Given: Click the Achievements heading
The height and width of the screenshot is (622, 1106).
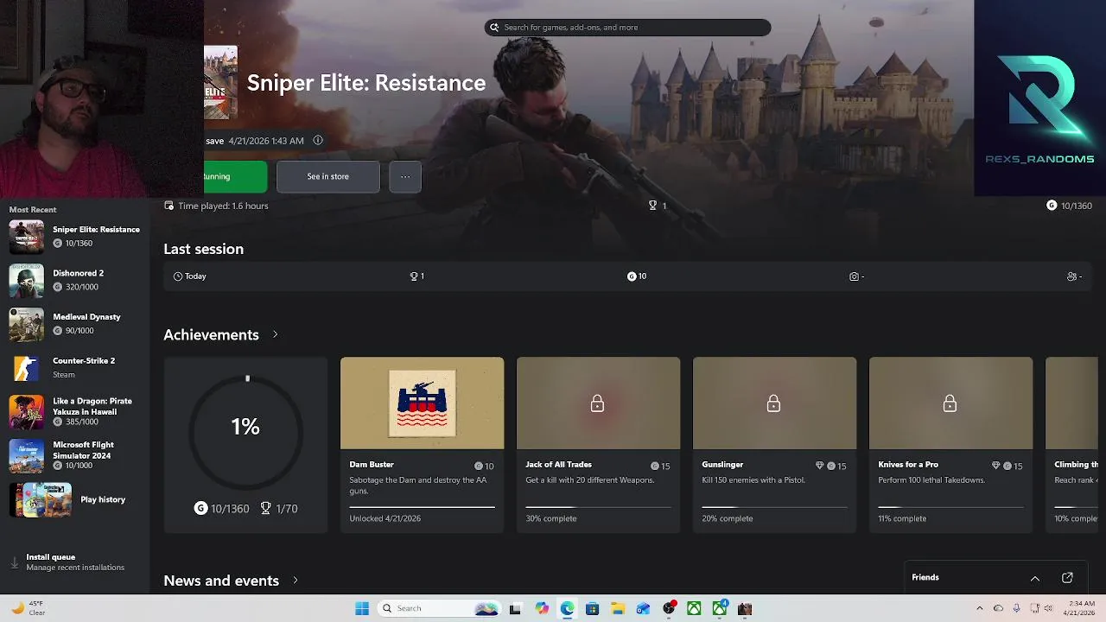Looking at the screenshot, I should pos(211,334).
